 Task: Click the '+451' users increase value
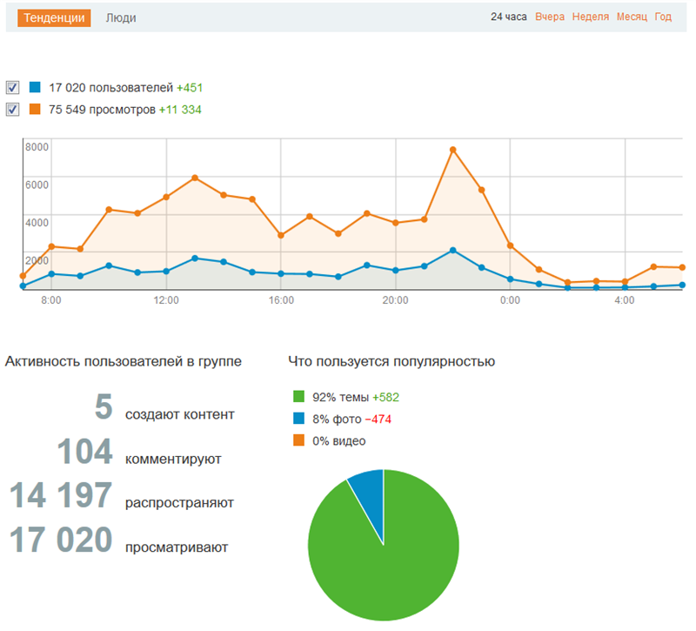click(190, 88)
